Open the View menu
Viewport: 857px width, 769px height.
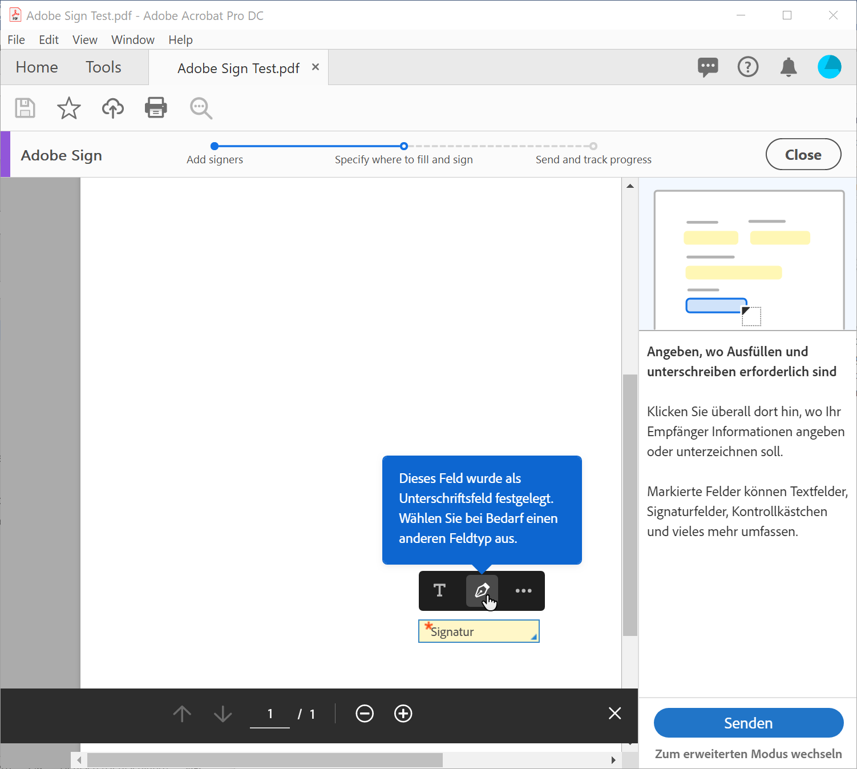click(x=84, y=39)
